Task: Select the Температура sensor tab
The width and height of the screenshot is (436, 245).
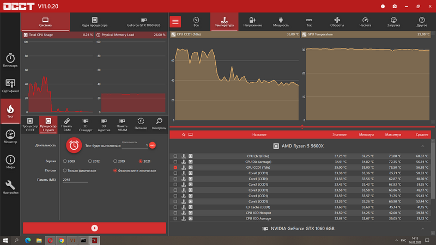Action: click(x=224, y=22)
